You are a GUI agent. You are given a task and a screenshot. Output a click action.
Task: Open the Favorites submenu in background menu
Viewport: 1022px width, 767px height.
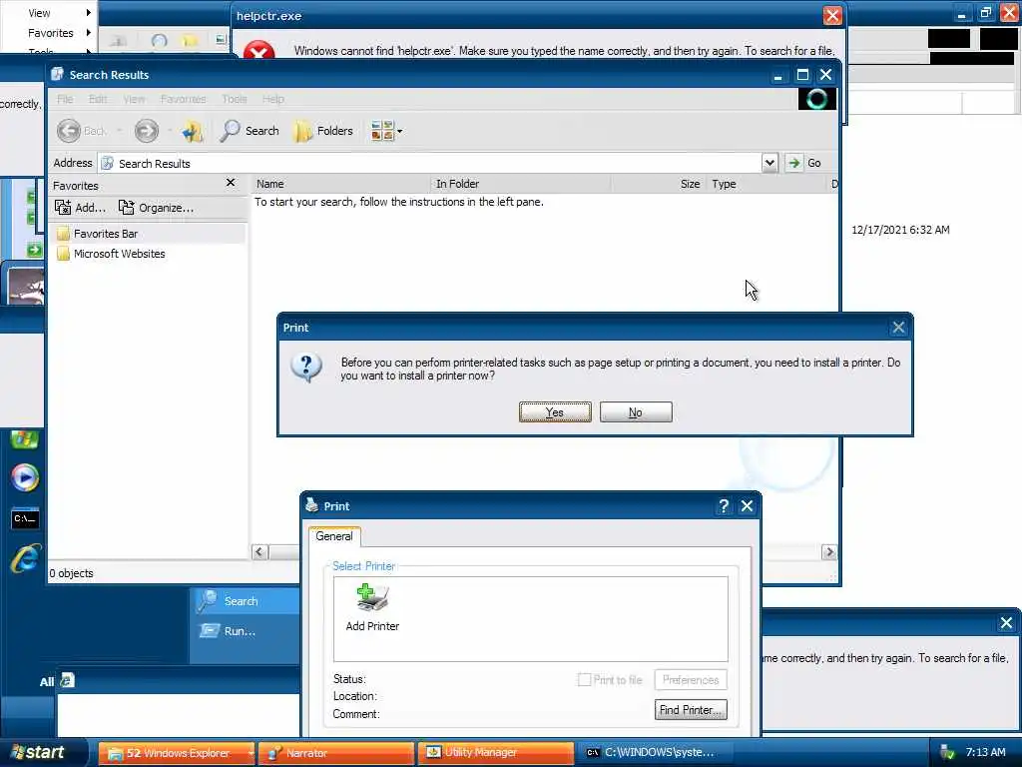(x=51, y=33)
